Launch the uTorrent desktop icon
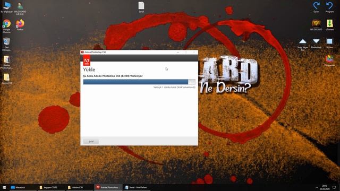Image resolution: width=340 pixels, height=191 pixels. pos(329,25)
